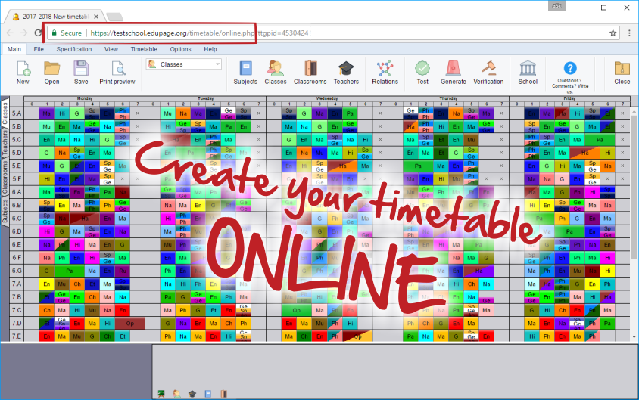The image size is (639, 400).
Task: Save the timetable using the Save icon
Action: [x=81, y=69]
